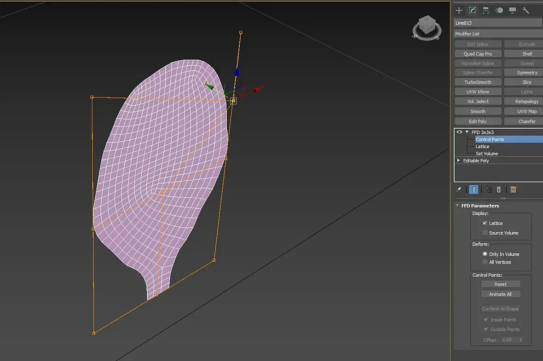
Task: Click the Conform to Shape button
Action: pyautogui.click(x=500, y=309)
